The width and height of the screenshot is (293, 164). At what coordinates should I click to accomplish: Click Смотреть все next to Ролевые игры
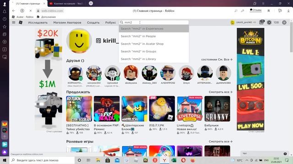tap(221, 142)
